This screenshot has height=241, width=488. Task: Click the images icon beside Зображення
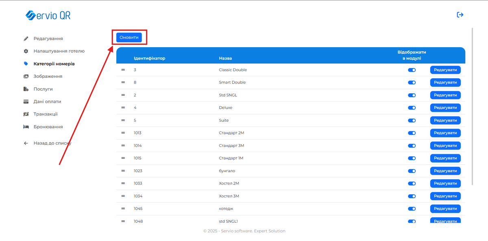[x=26, y=77]
